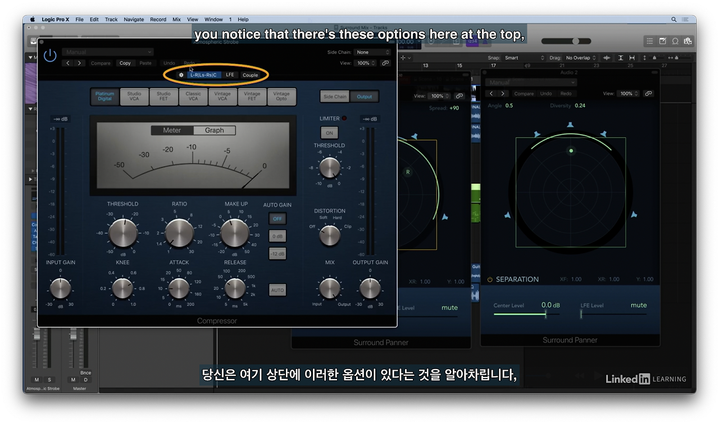Click the horizontal auto zoom icon
The width and height of the screenshot is (719, 424).
click(631, 58)
